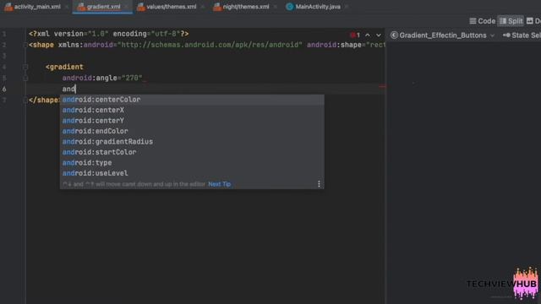This screenshot has width=541, height=304.
Task: Close the activity_main.xml tab
Action: click(67, 7)
